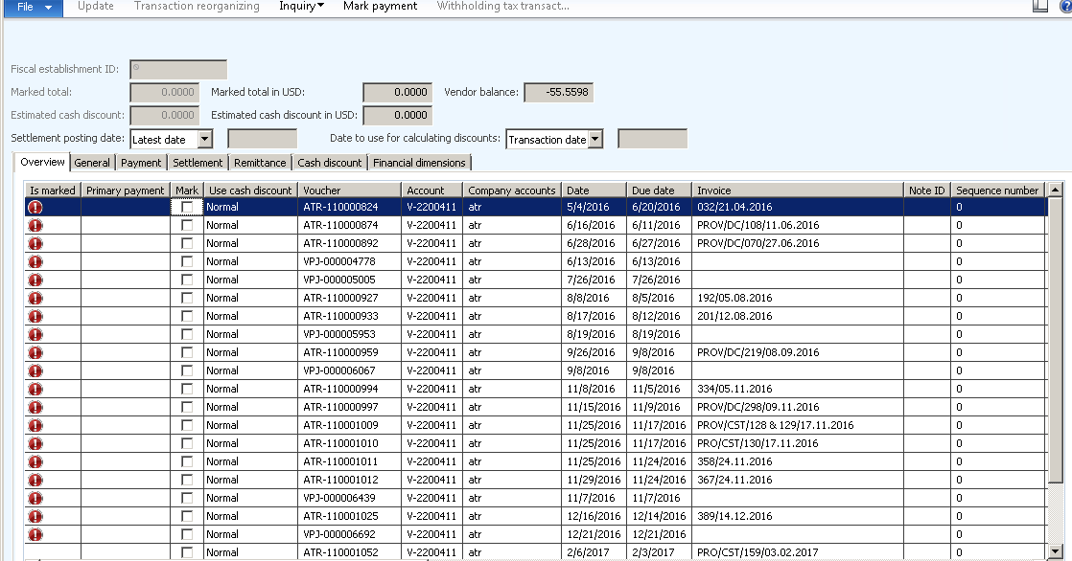Select the row with invoice 192/05.08.2016

point(479,298)
